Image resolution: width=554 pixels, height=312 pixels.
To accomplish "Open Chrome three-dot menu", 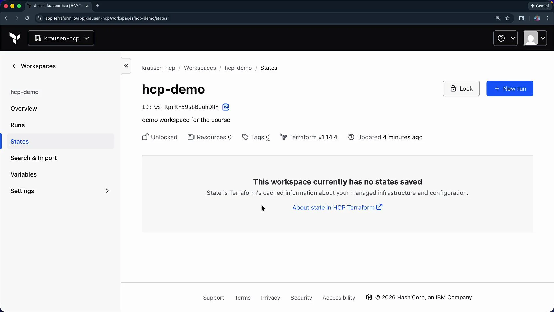I will point(548,18).
